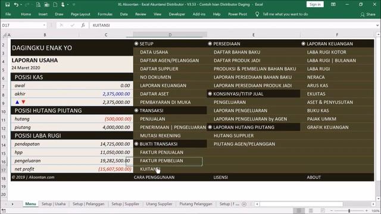Open the Customize Quick Access Toolbar dropdown
381x214 pixels.
pyautogui.click(x=74, y=4)
